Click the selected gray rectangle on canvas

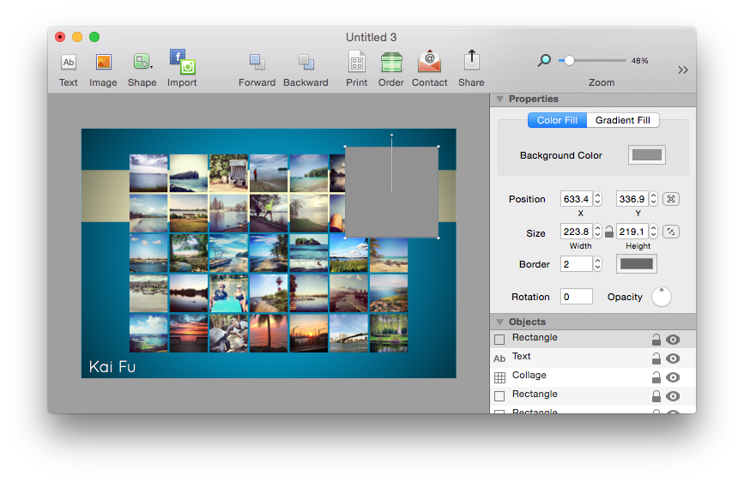tap(391, 191)
